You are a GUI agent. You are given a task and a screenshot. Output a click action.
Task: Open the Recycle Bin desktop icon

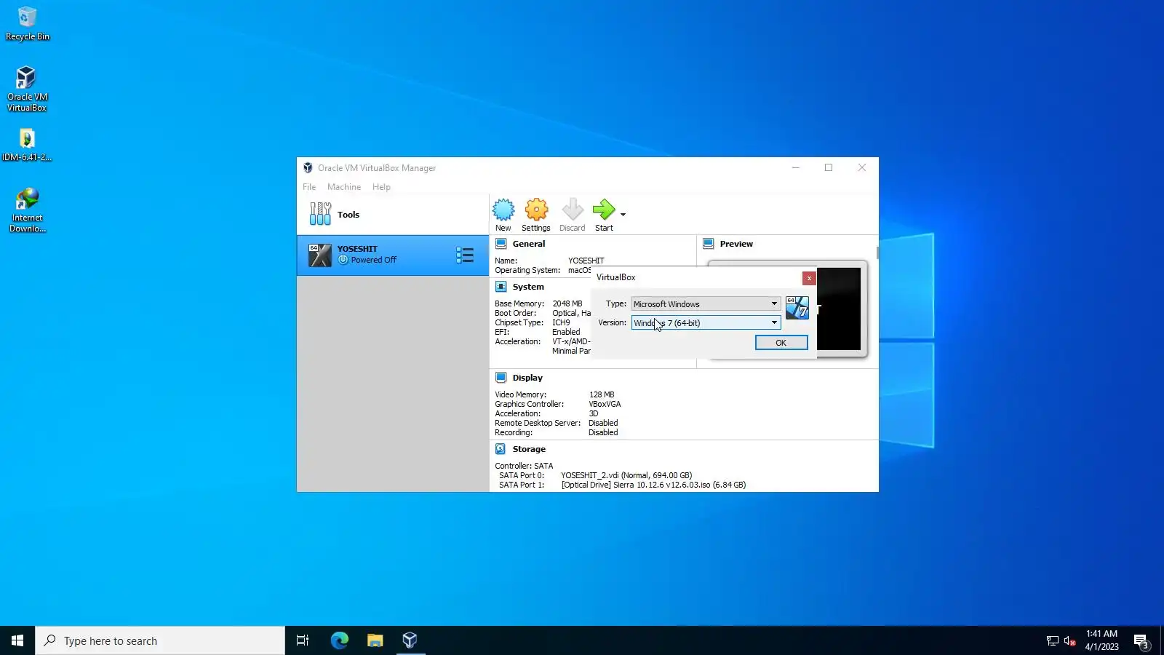click(27, 23)
